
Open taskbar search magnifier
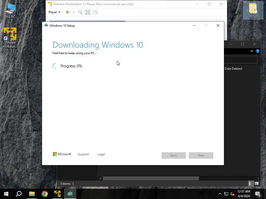(19, 194)
